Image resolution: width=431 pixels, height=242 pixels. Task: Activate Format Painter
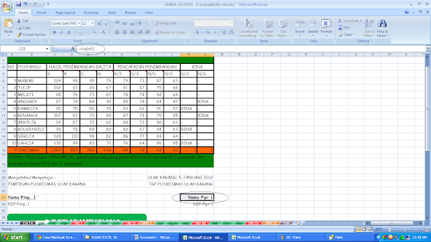pyautogui.click(x=32, y=35)
